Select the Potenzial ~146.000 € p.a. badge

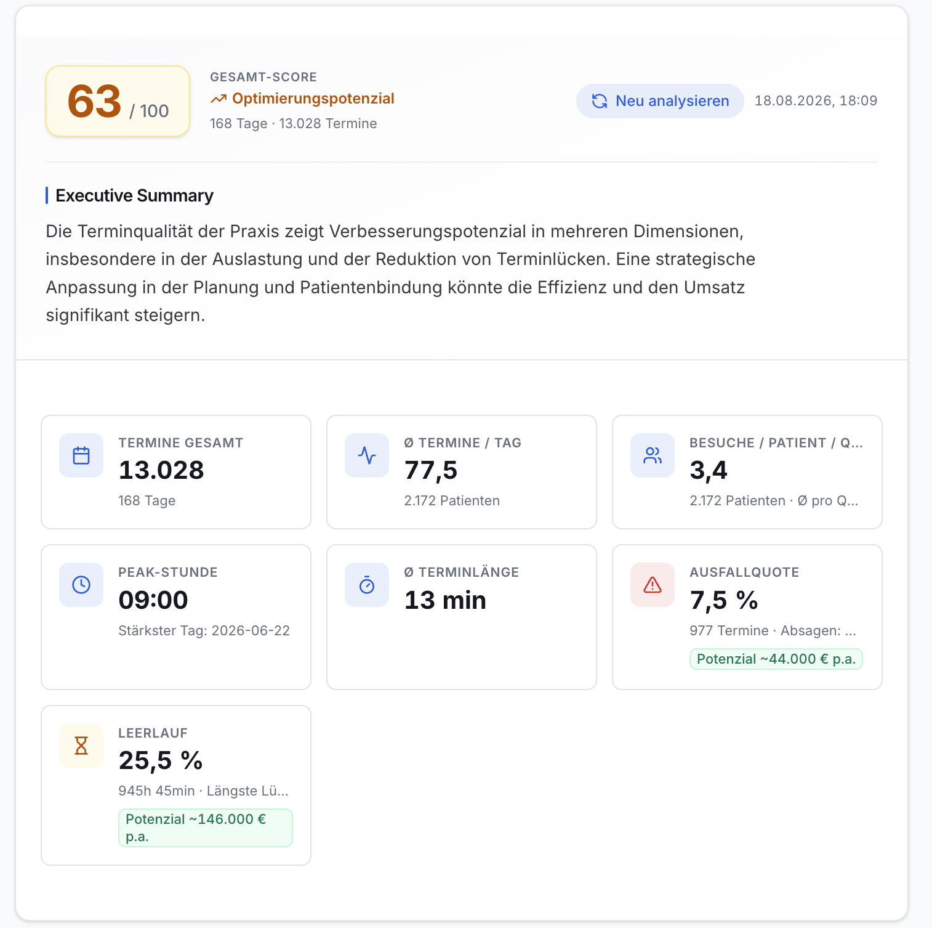coord(206,828)
